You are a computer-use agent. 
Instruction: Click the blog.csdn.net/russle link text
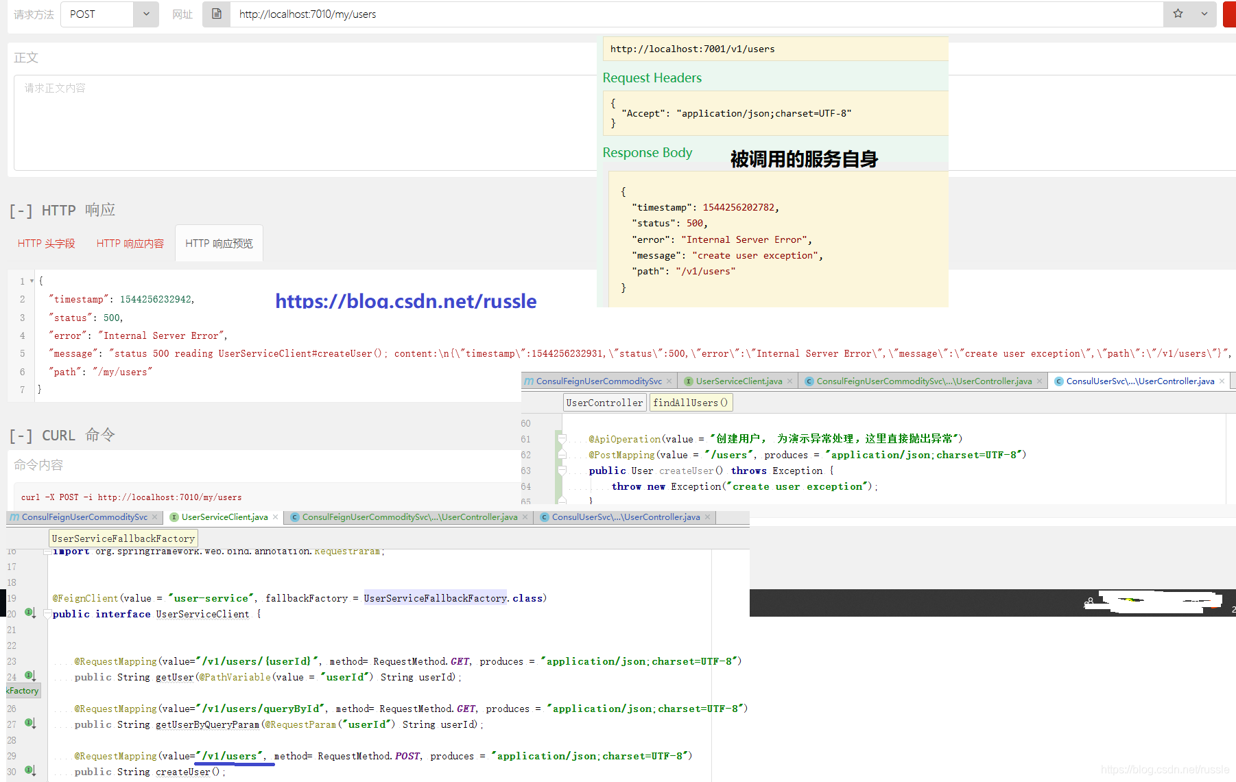click(406, 301)
